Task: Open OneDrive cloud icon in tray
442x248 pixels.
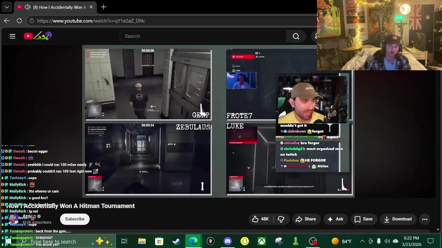Action: point(395,241)
